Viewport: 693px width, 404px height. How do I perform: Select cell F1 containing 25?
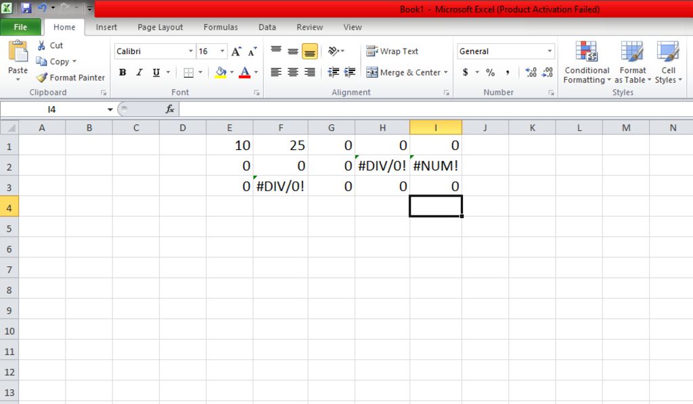coord(281,145)
